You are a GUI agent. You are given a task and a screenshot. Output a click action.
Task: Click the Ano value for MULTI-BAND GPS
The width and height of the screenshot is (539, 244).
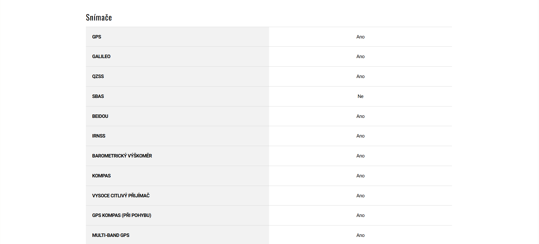coord(360,235)
